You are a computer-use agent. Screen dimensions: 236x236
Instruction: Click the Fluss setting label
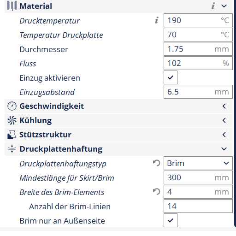click(28, 64)
